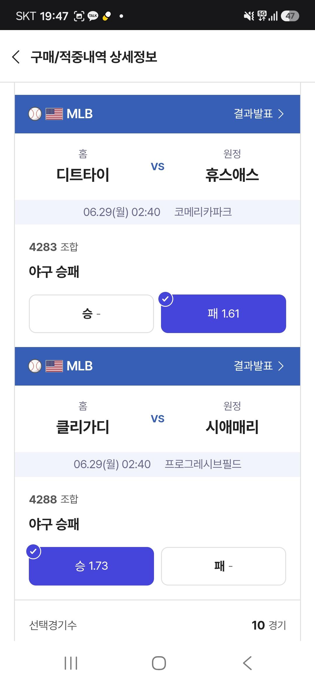Tap the Android back navigation button
Image resolution: width=315 pixels, height=683 pixels.
pyautogui.click(x=247, y=663)
